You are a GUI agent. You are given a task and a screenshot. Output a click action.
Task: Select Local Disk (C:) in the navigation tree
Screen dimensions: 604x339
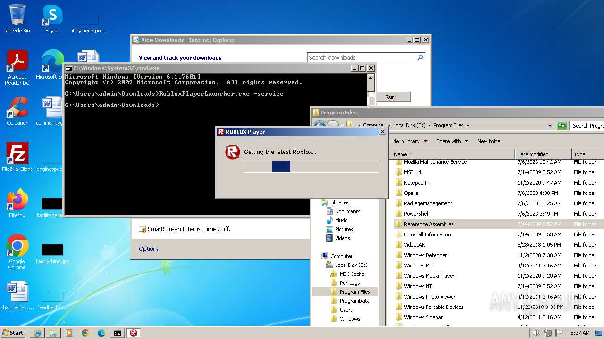(347, 265)
